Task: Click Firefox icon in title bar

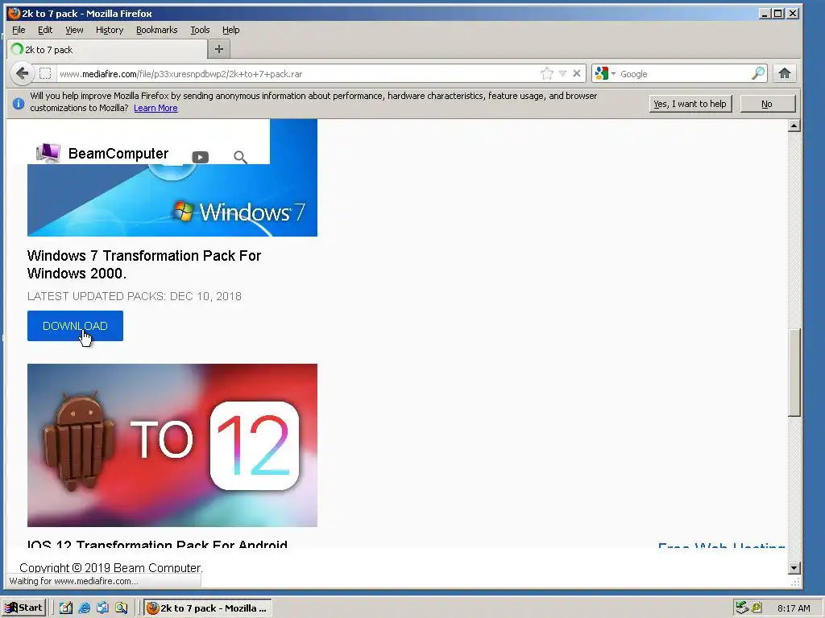Action: point(15,13)
